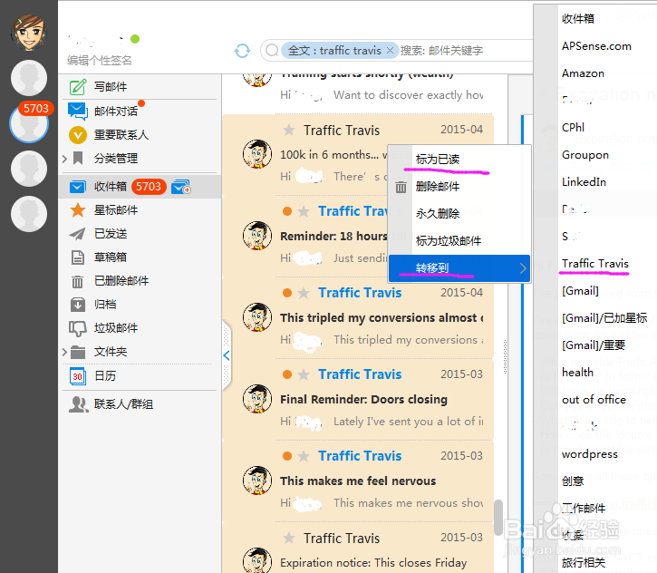This screenshot has width=657, height=573.
Task: Move to wordpress folder in submenu
Action: click(590, 454)
